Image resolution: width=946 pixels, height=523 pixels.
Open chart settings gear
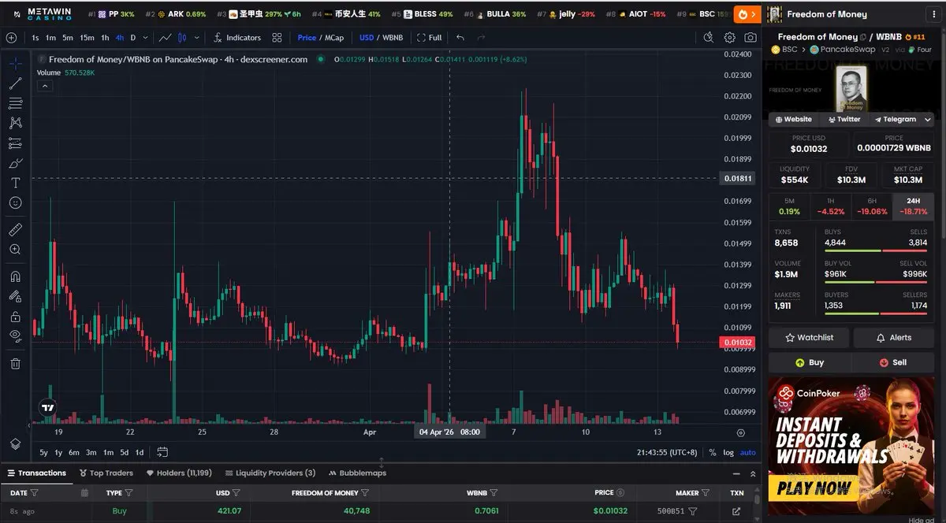click(x=729, y=38)
